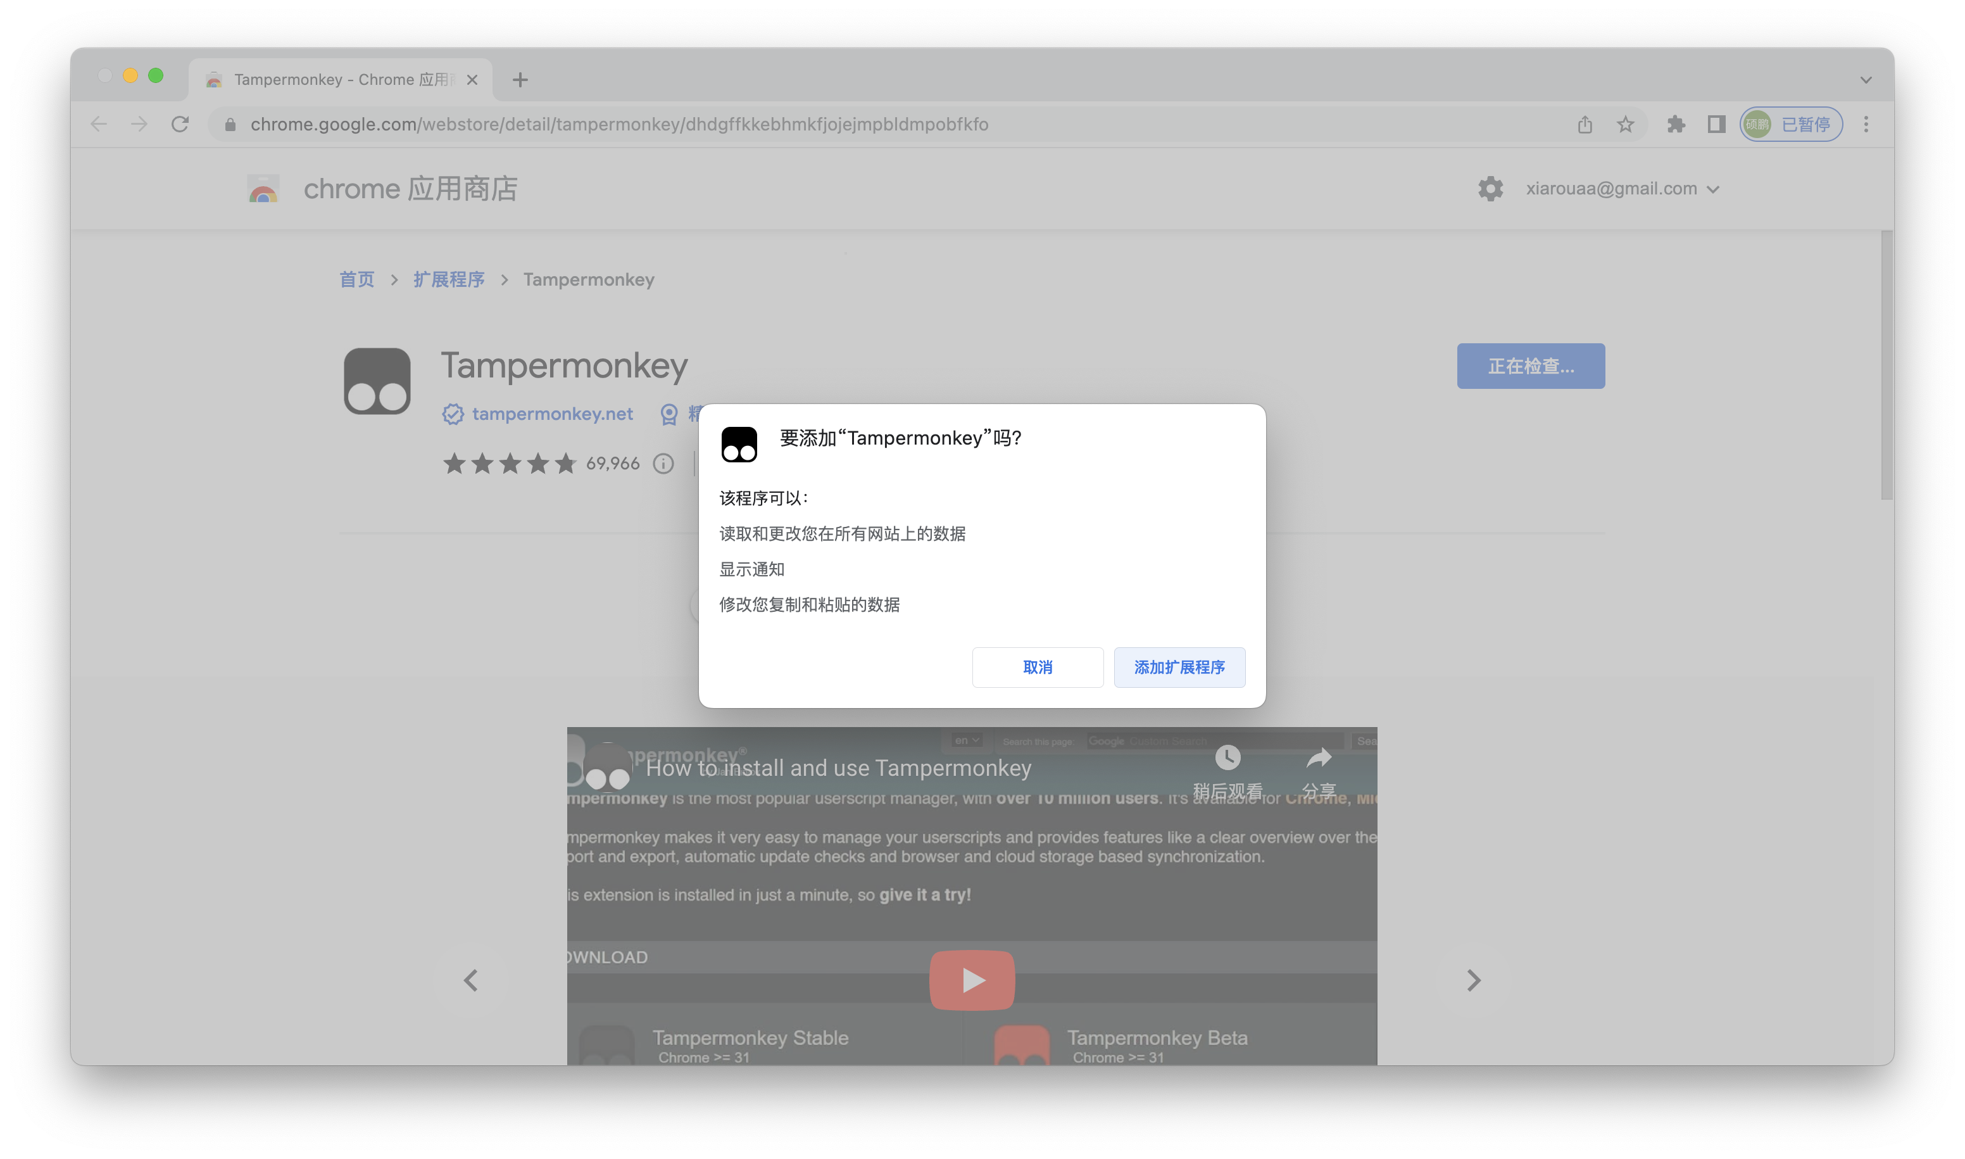Viewport: 1965px width, 1159px height.
Task: Expand the xiarouaa@gmail.com account dropdown
Action: click(1623, 188)
